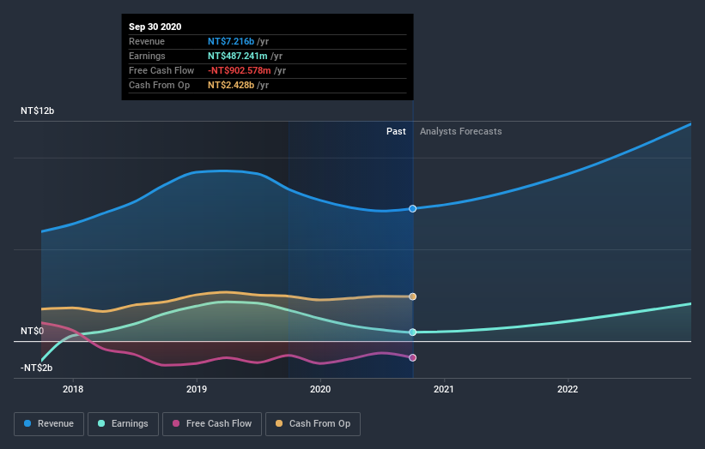Click the teal Earnings data point marker
This screenshot has height=449, width=705.
tap(413, 332)
